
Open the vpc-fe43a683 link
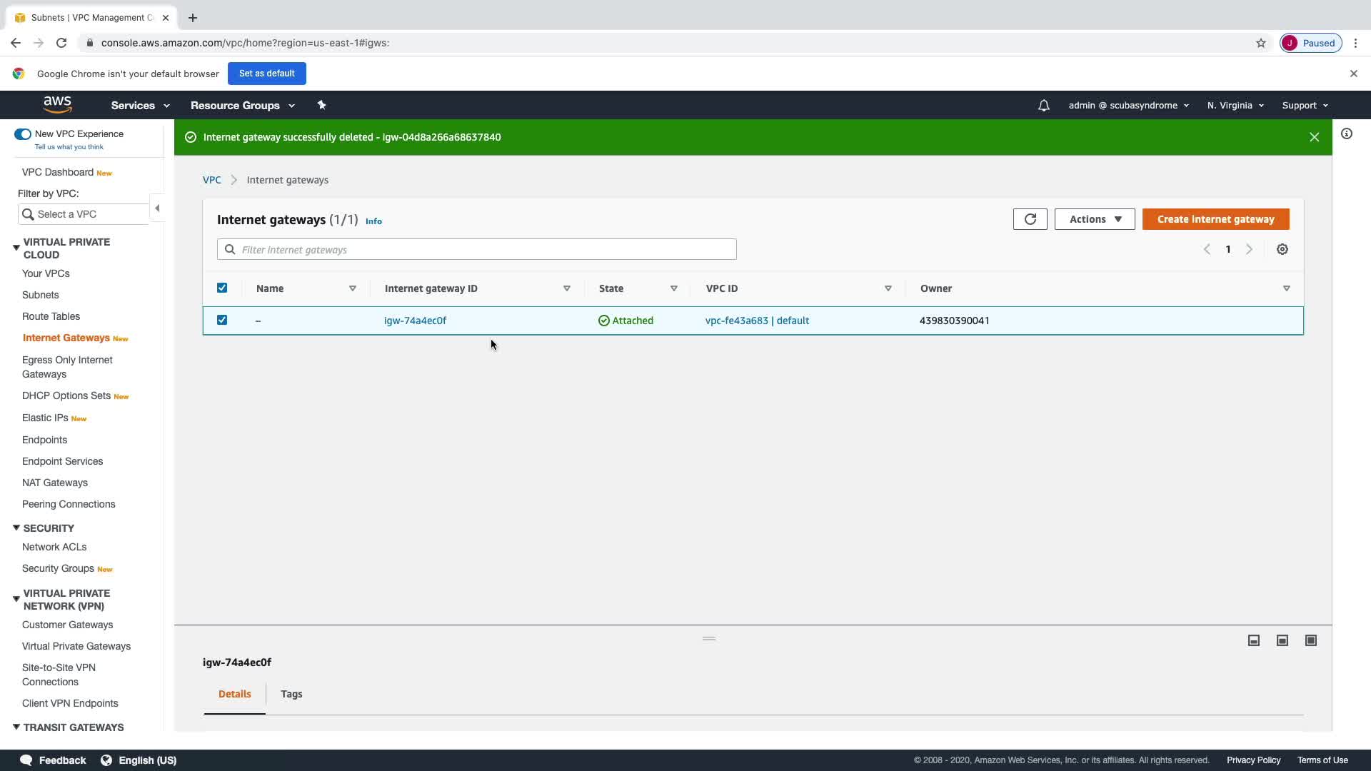tap(736, 321)
